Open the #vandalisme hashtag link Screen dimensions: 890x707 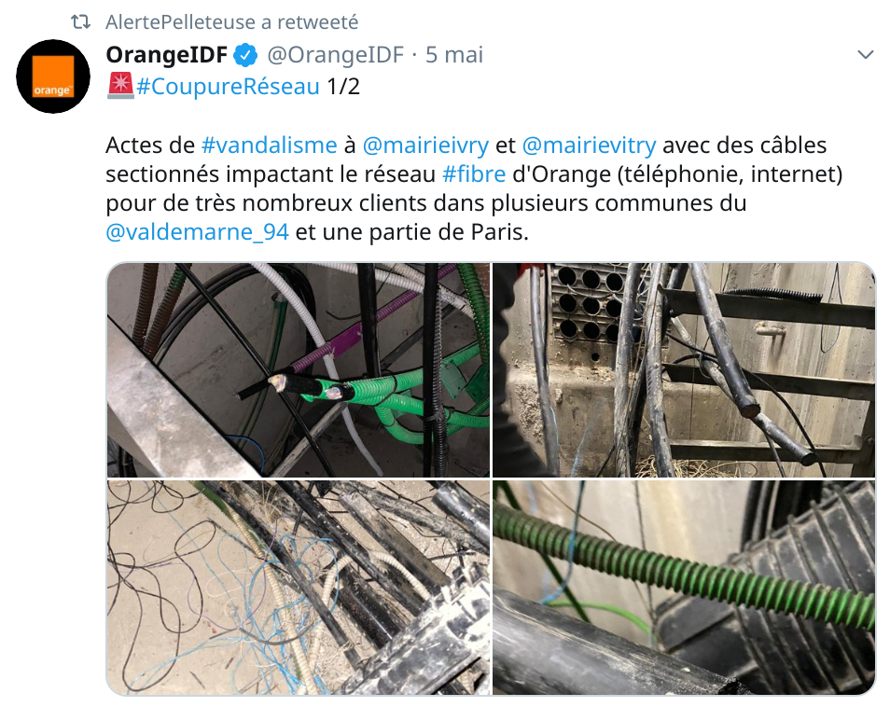coord(269,146)
